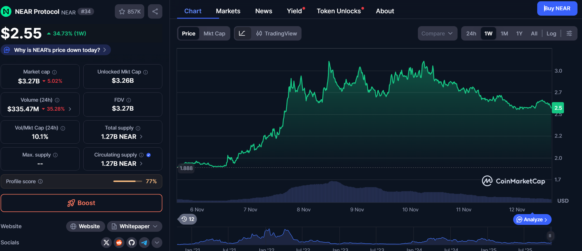Image resolution: width=582 pixels, height=251 pixels.
Task: Open the X (Twitter) social link
Action: 106,243
